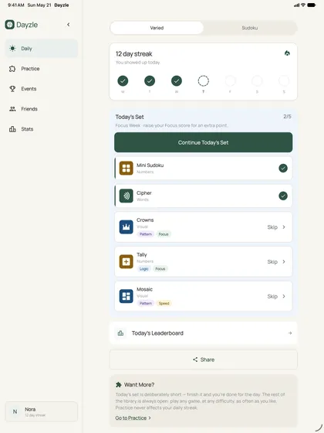Click the streak flame icon
This screenshot has width=324, height=433.
(287, 53)
